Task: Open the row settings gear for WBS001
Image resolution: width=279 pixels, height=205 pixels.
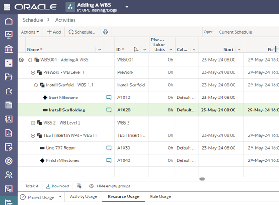Action: tap(21, 60)
